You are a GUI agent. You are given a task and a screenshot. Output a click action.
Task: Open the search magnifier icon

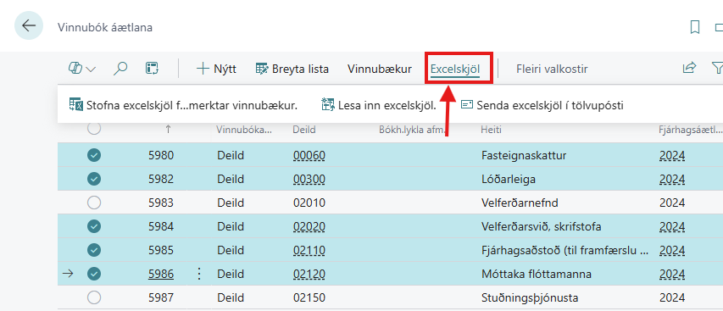120,69
